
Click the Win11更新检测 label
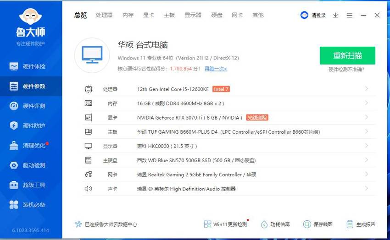coord(230,224)
